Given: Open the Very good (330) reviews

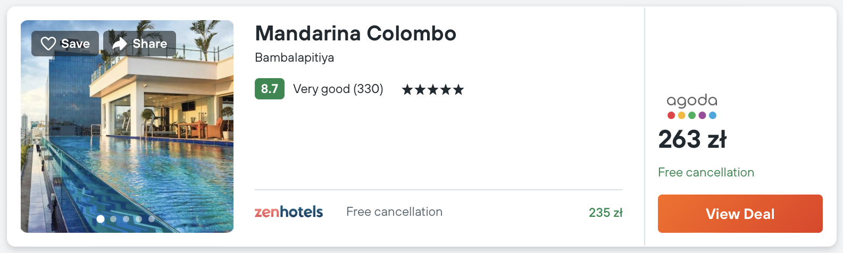Looking at the screenshot, I should 338,89.
